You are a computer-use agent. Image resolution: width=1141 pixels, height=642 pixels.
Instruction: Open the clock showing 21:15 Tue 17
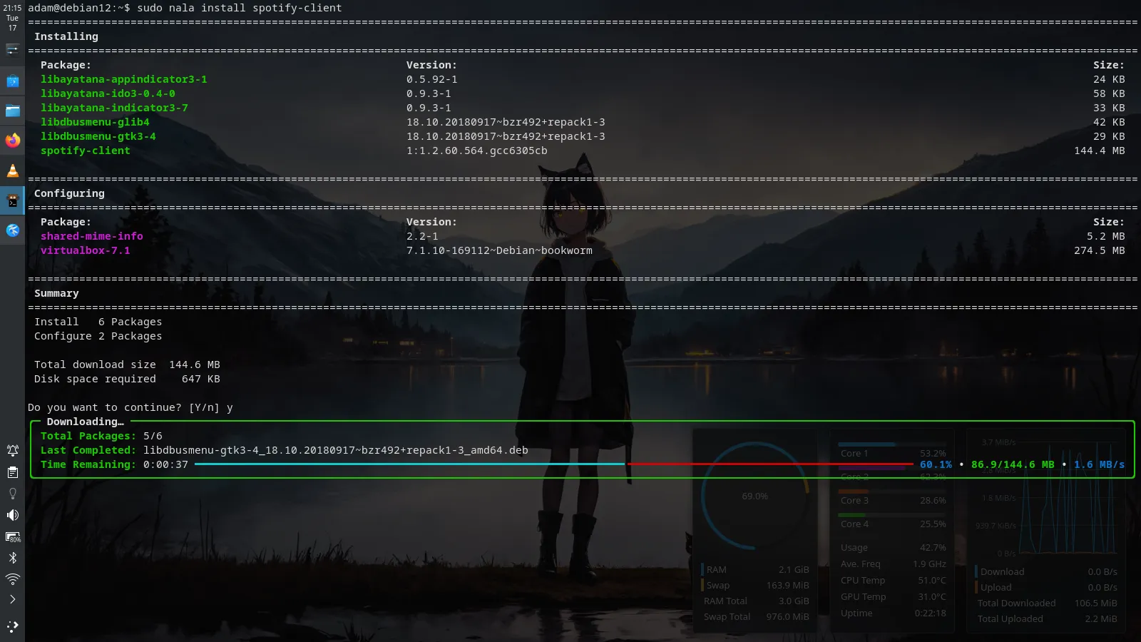click(12, 18)
